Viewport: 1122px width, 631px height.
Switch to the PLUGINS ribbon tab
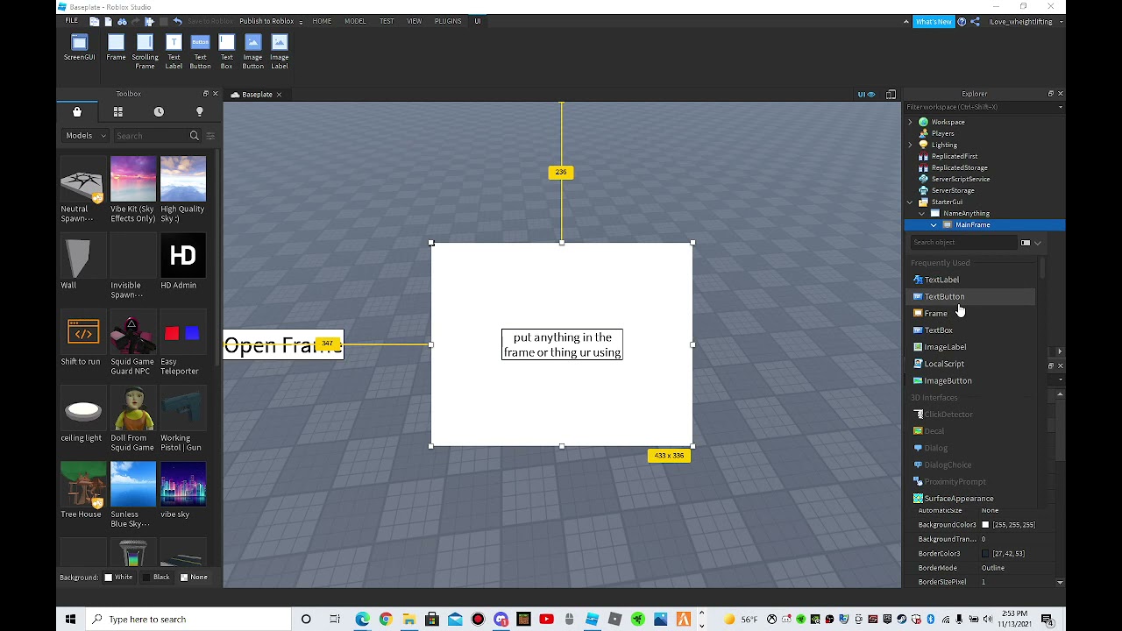(x=448, y=21)
